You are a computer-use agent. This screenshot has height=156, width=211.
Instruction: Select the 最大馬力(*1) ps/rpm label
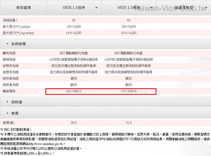(x=16, y=27)
